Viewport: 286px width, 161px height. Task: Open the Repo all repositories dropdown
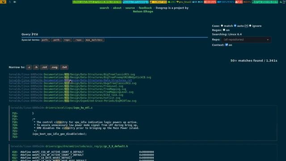(246, 40)
